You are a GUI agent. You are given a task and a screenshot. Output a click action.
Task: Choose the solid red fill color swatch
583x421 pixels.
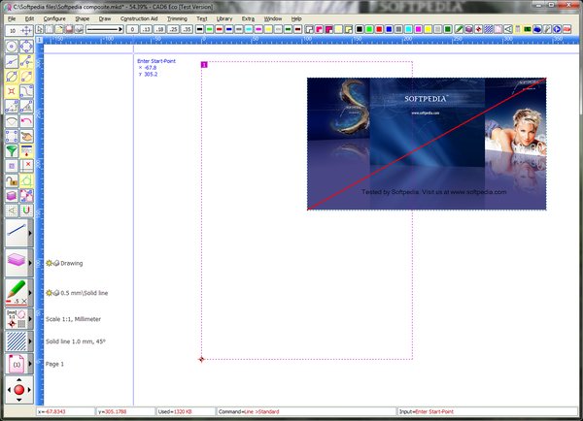coord(379,29)
